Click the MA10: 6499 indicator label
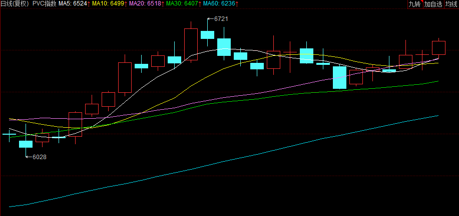 (x=110, y=4)
